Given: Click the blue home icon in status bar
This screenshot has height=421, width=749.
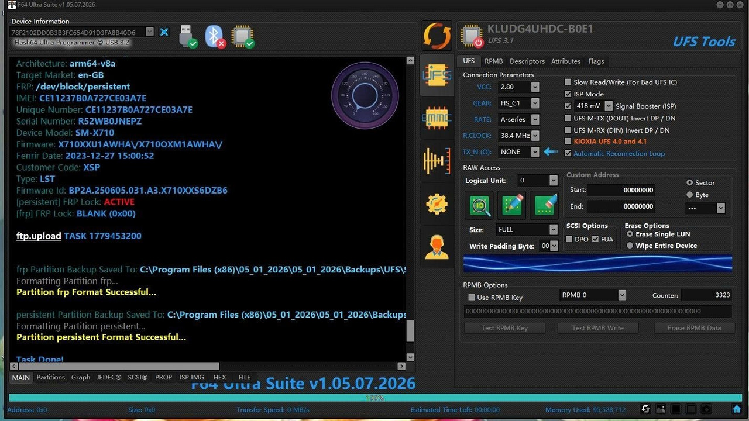Looking at the screenshot, I should (x=737, y=409).
